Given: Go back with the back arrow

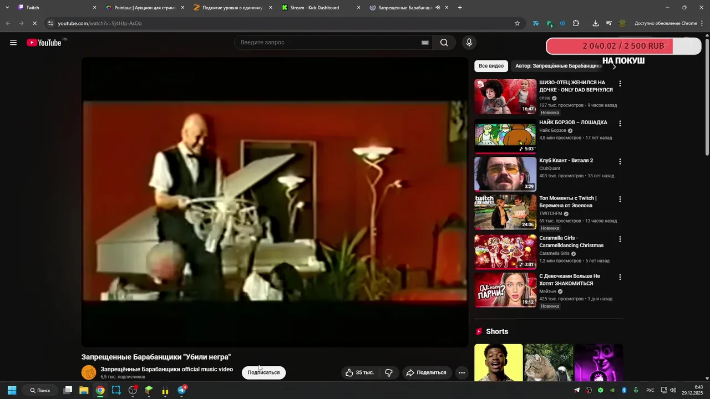Looking at the screenshot, I should pyautogui.click(x=8, y=23).
